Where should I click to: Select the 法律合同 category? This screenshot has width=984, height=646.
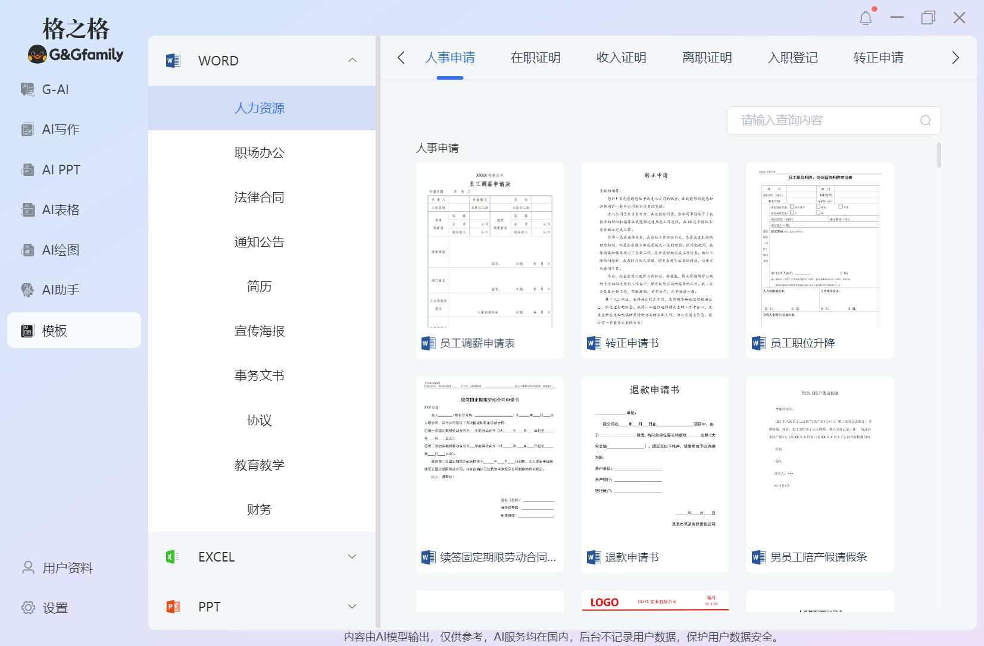tap(259, 197)
